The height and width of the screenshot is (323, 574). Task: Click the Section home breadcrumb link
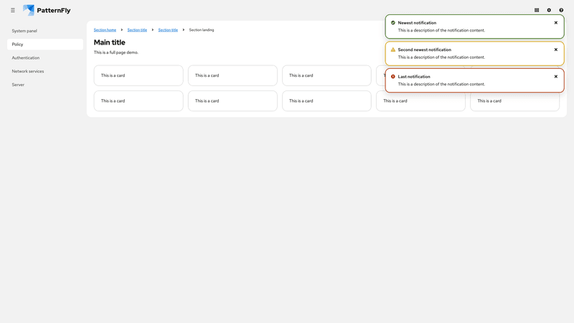105,30
